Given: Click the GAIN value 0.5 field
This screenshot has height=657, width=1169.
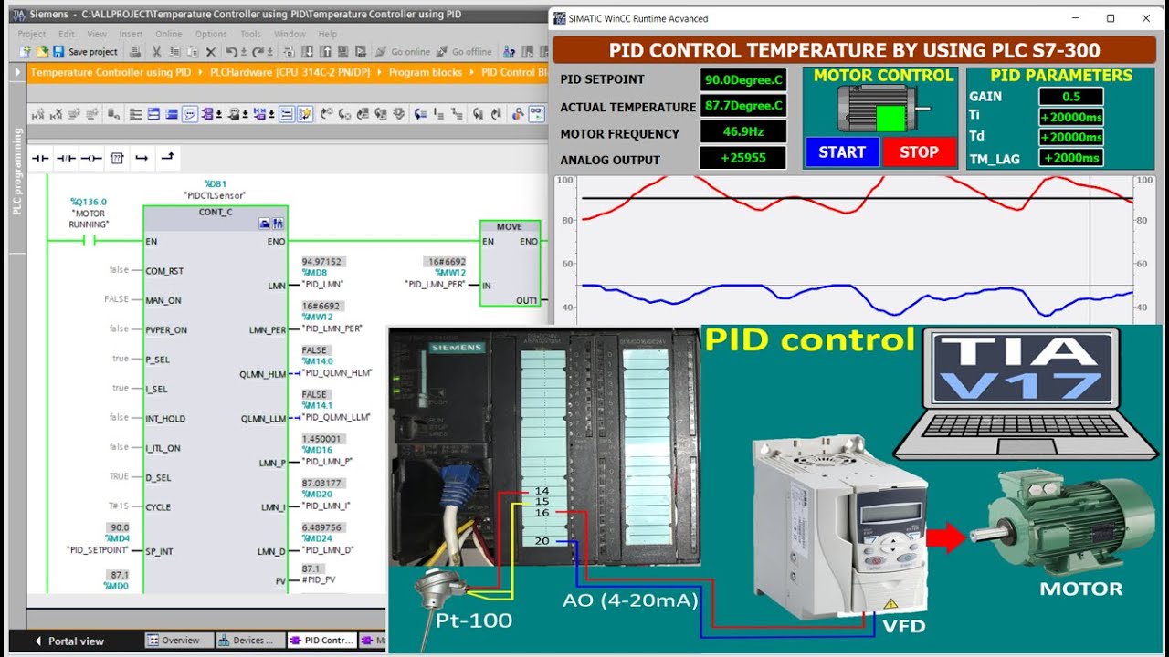Looking at the screenshot, I should (x=1070, y=96).
